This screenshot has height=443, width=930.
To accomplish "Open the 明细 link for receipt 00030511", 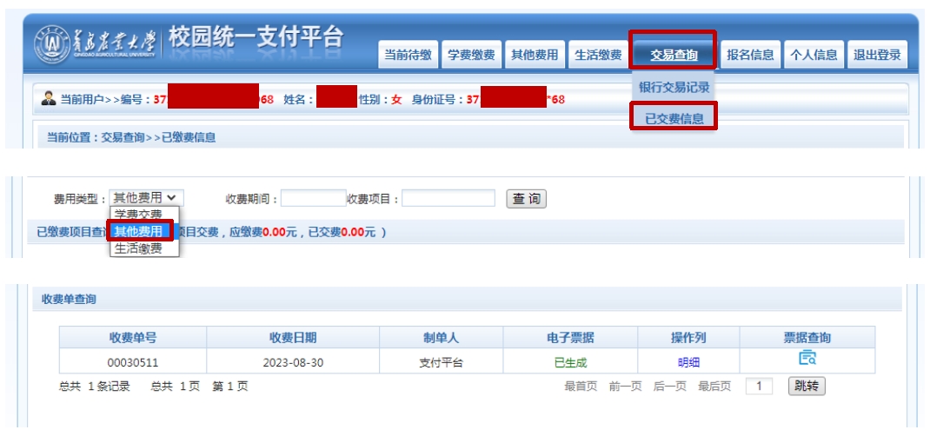I will [688, 362].
